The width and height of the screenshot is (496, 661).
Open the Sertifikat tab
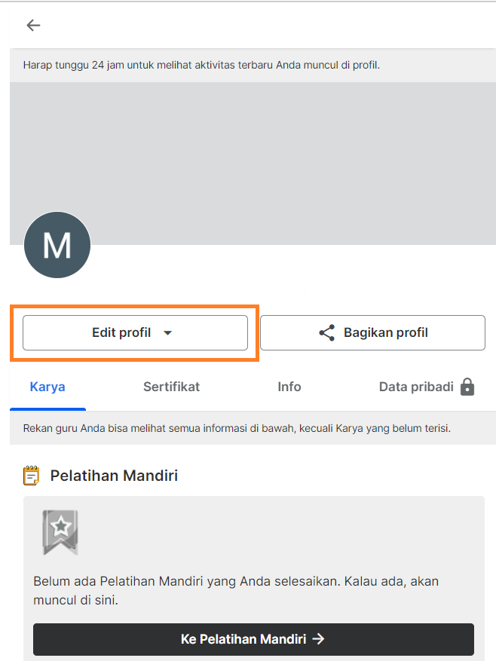click(171, 387)
